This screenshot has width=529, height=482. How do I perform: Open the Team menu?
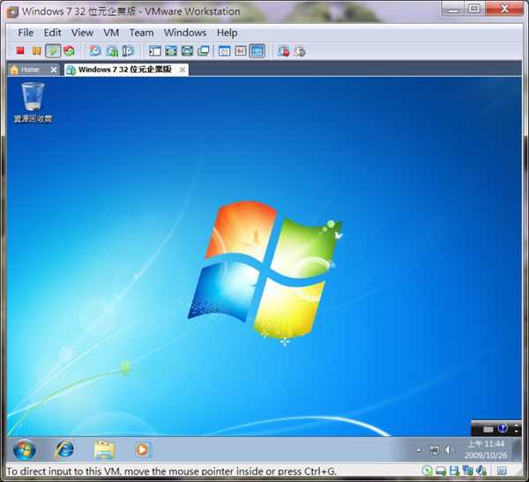[141, 33]
